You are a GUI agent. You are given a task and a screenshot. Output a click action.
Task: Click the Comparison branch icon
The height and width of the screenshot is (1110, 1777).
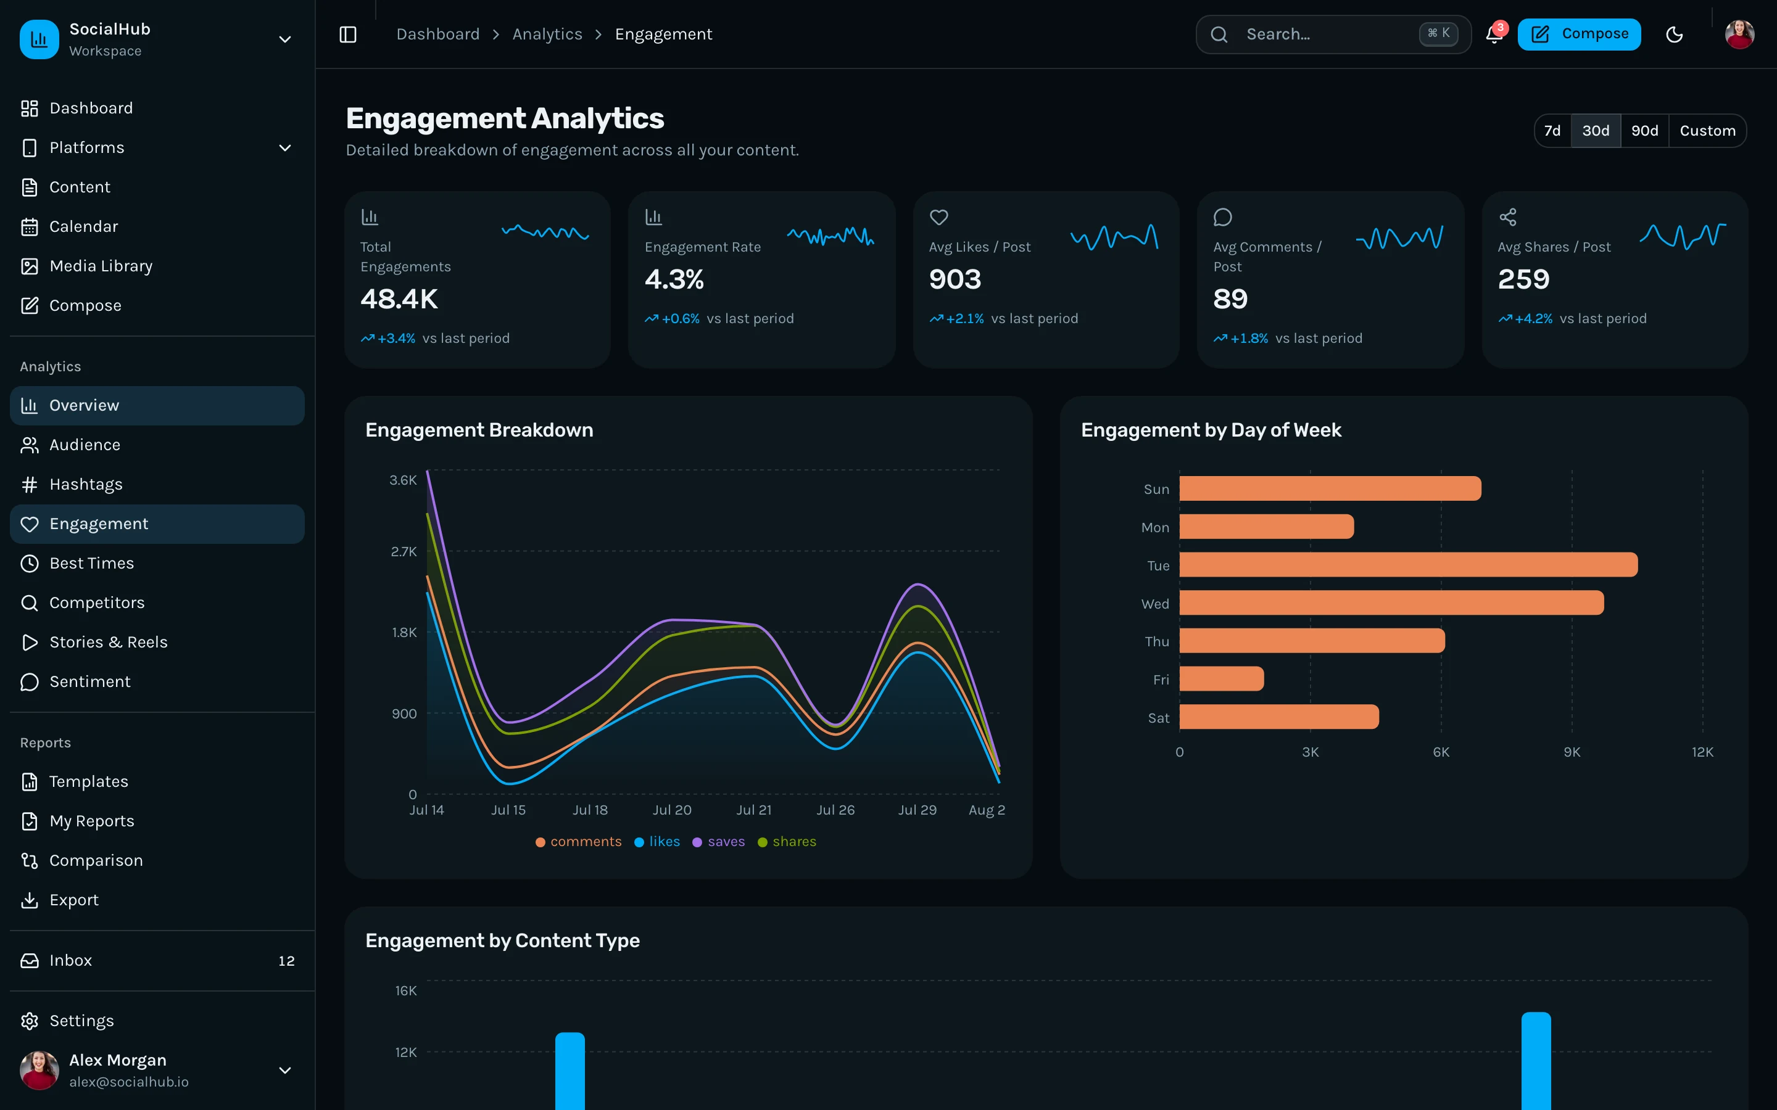point(30,860)
